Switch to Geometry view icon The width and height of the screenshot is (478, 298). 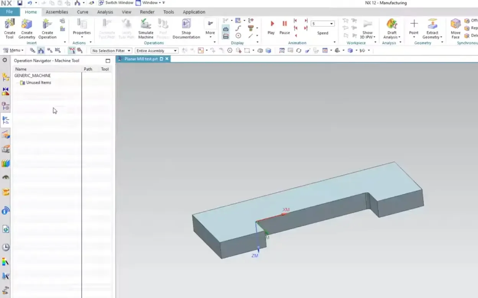50,50
